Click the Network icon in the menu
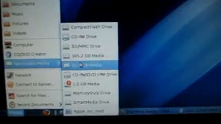The image size is (221, 124). (x=10, y=75)
